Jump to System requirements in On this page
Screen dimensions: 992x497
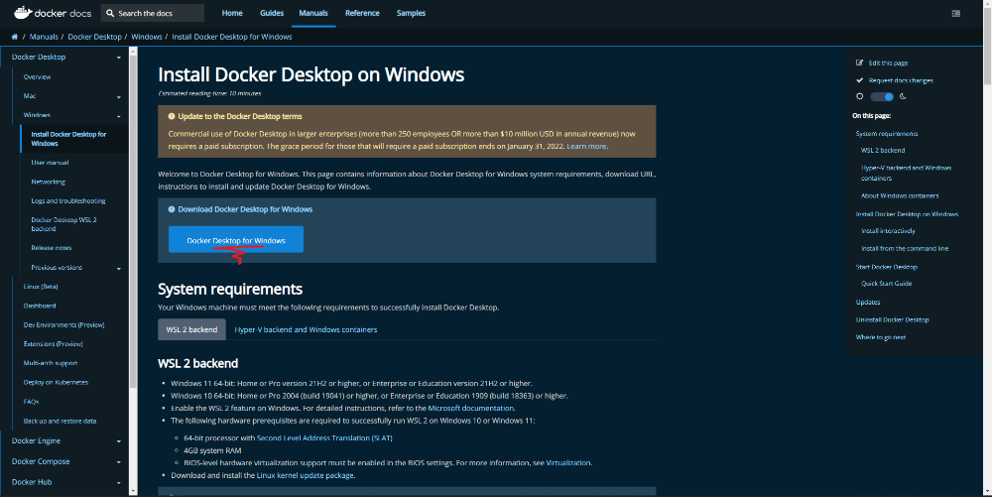pyautogui.click(x=886, y=134)
